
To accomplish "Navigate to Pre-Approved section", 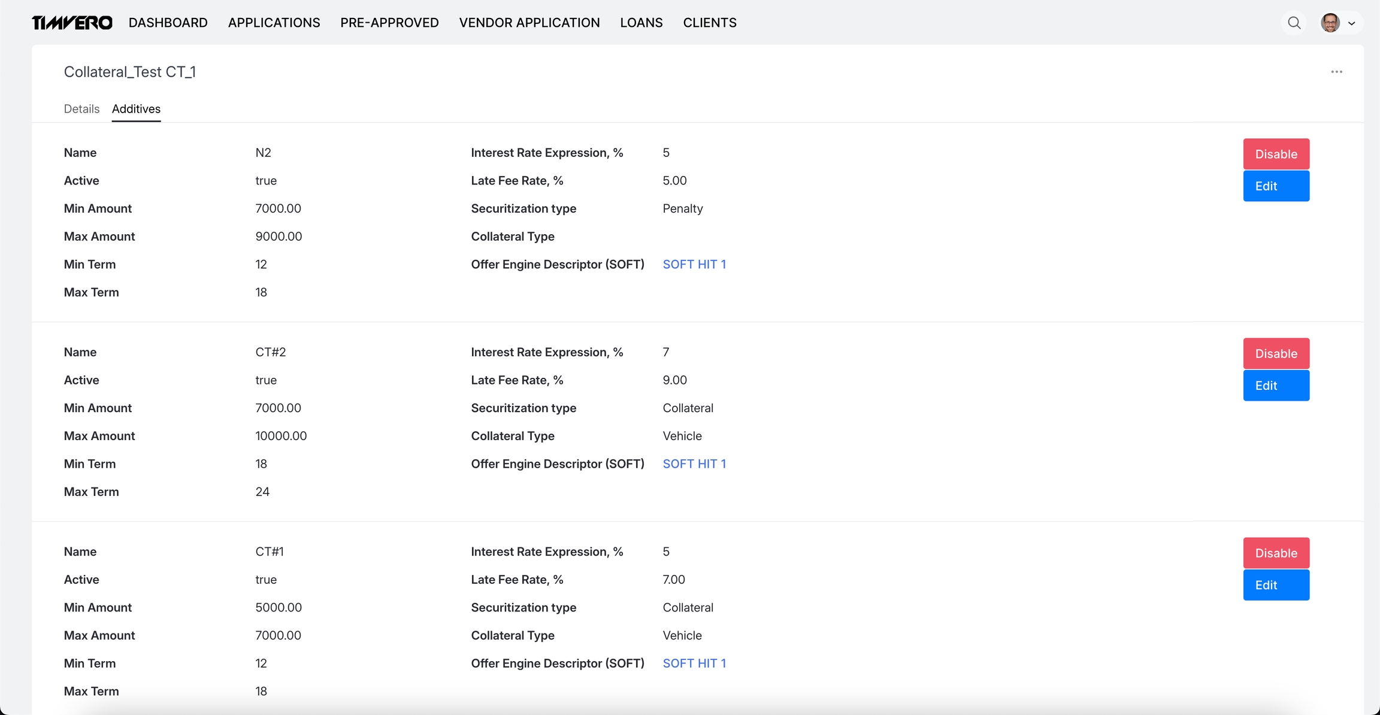I will (x=389, y=23).
